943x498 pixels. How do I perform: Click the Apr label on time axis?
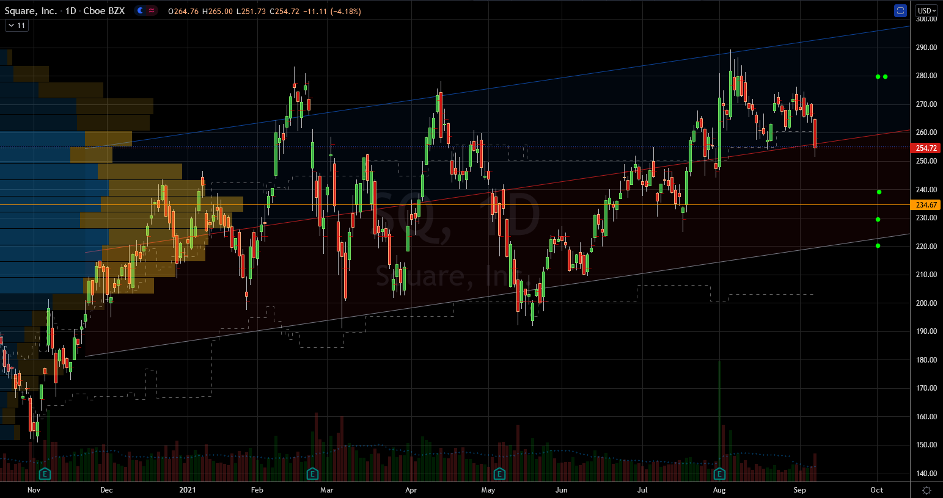coord(411,490)
